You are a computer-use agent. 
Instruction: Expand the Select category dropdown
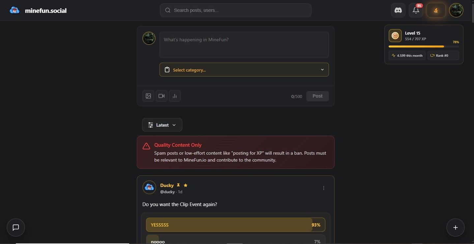tap(244, 70)
